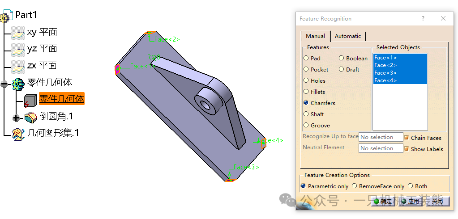Click the yz 平面 plane icon
Screen dimensions: 458x219
[18, 50]
